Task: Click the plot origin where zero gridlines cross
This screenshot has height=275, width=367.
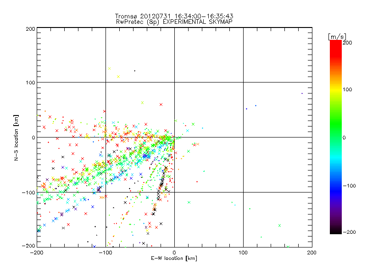Action: tap(174, 137)
